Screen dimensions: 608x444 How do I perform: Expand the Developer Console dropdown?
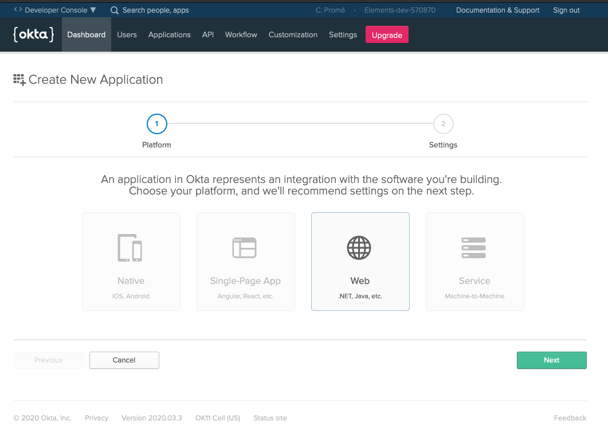[x=93, y=10]
